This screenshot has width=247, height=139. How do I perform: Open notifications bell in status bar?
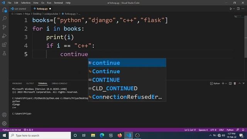pyautogui.click(x=243, y=130)
